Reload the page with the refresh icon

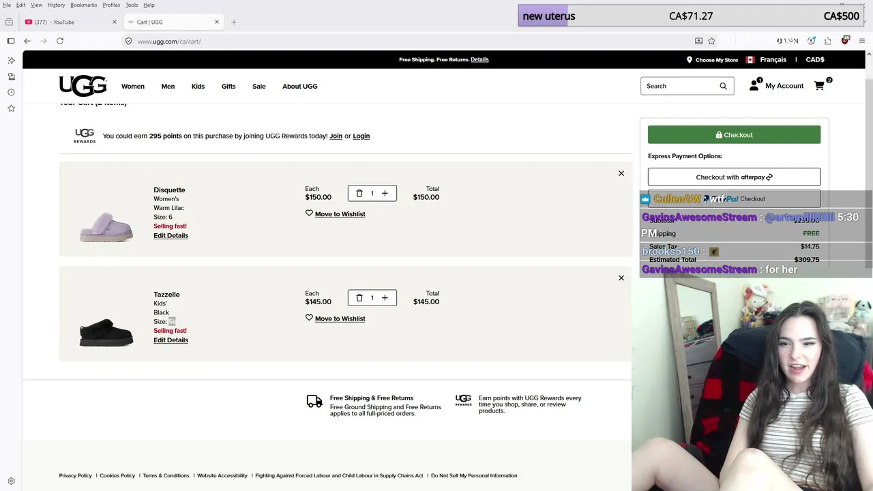(60, 41)
